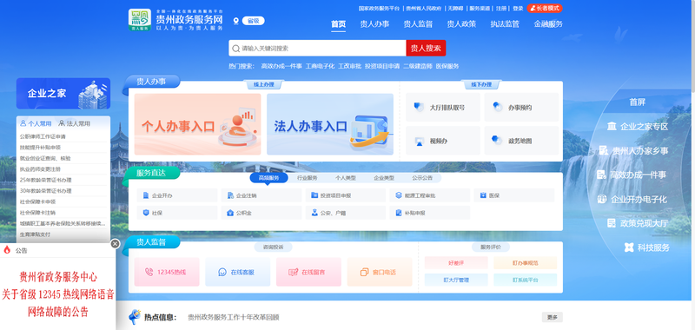Click the 公积金 house icon
Viewport: 695px width, 330px height.
[230, 213]
